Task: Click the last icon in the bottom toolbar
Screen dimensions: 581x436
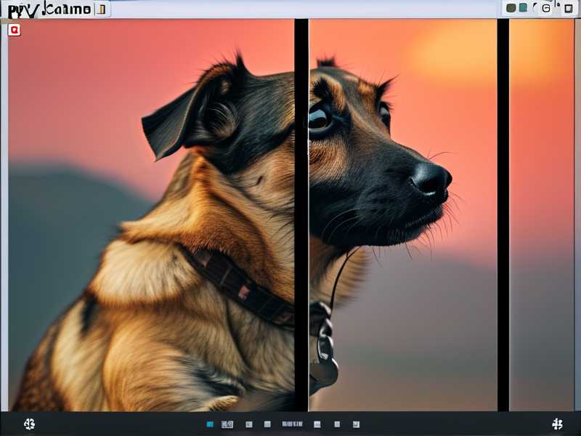Action: coord(356,424)
